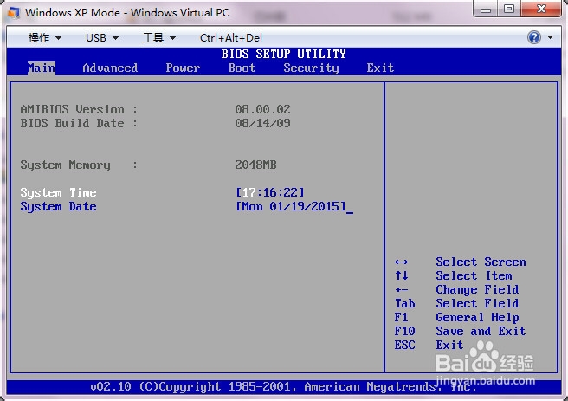Click the Select Item help text

pyautogui.click(x=474, y=275)
